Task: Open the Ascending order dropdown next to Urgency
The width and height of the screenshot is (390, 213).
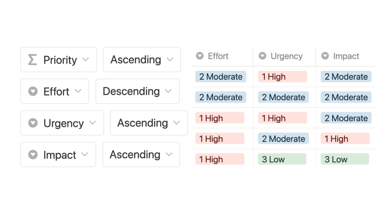Action: click(x=149, y=123)
